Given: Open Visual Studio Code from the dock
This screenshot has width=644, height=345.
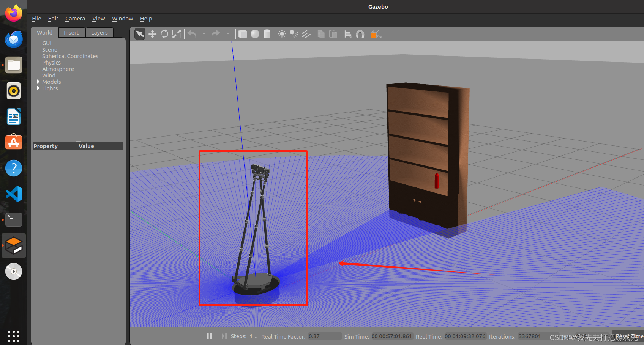Looking at the screenshot, I should pyautogui.click(x=14, y=194).
